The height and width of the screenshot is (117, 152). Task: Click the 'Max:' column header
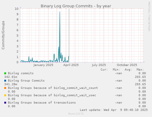click(140, 70)
